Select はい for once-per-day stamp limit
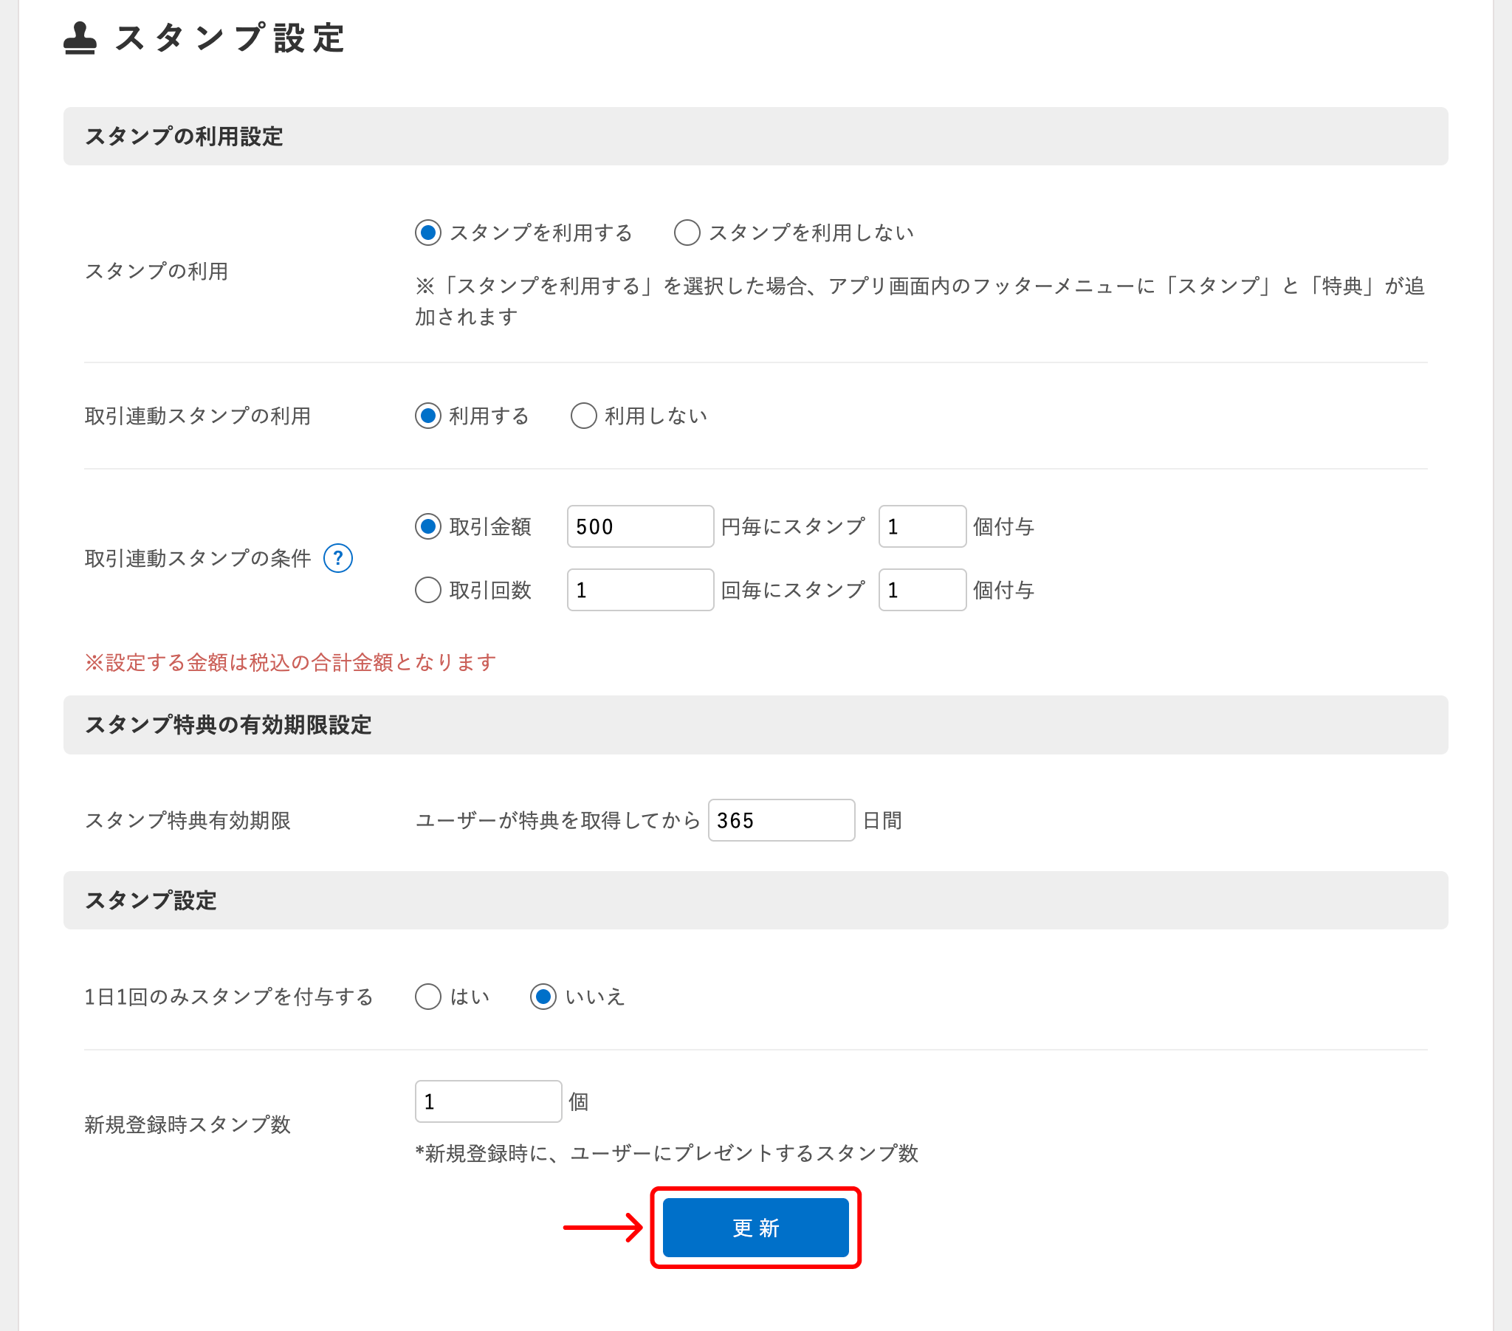Viewport: 1512px width, 1331px height. click(427, 997)
